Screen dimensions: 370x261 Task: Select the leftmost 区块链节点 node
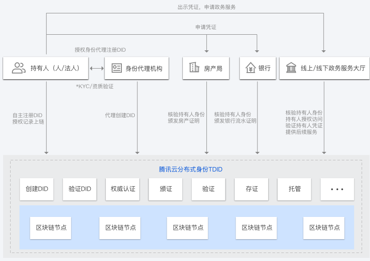tap(50, 228)
